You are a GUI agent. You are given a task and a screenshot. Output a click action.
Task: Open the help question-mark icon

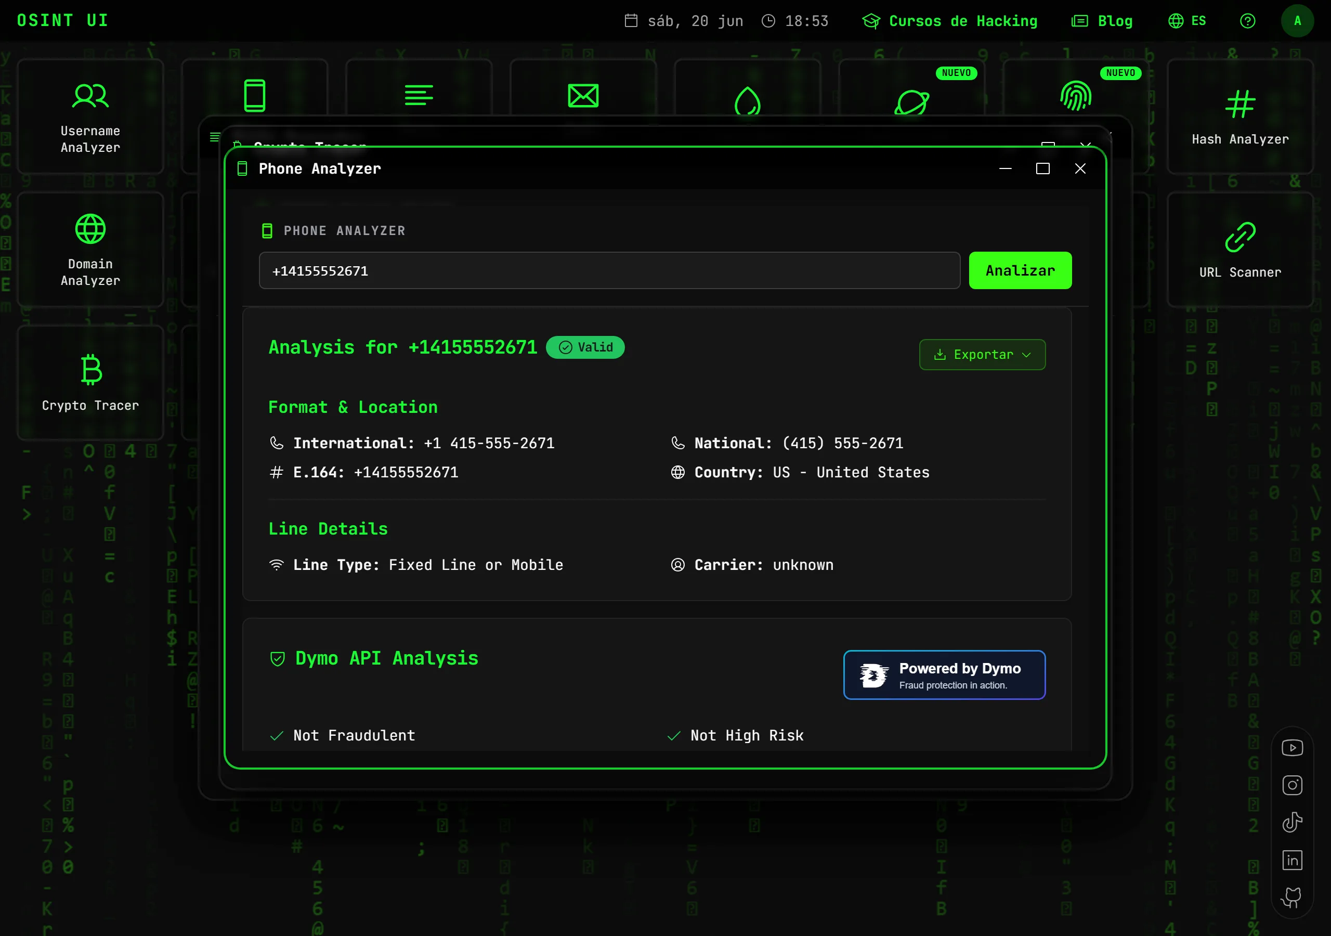click(1247, 21)
